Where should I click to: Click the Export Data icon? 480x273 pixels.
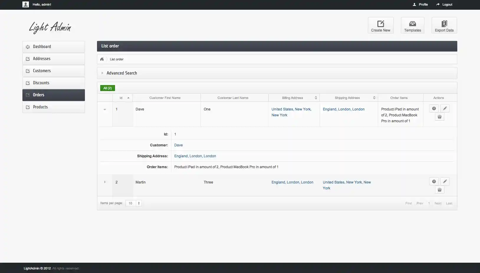pos(444,25)
